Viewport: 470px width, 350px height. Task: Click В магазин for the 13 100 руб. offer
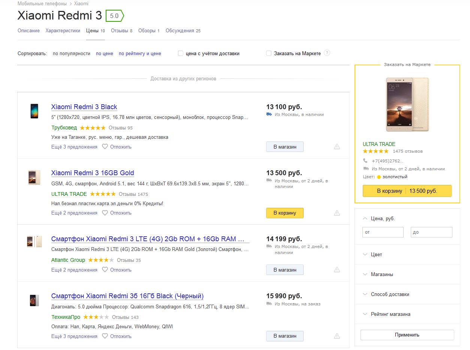click(285, 147)
